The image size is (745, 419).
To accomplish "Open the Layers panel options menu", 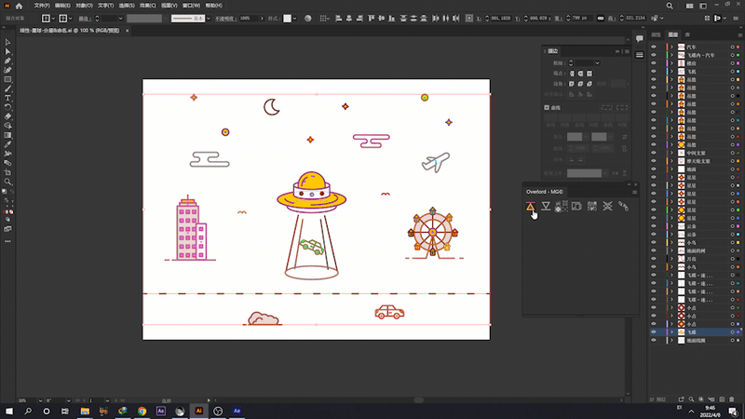I will pyautogui.click(x=739, y=34).
